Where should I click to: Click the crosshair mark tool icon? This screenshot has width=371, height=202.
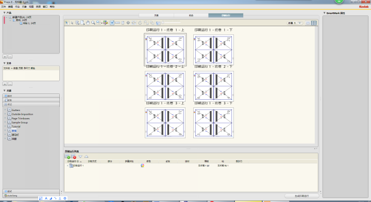click(128, 23)
